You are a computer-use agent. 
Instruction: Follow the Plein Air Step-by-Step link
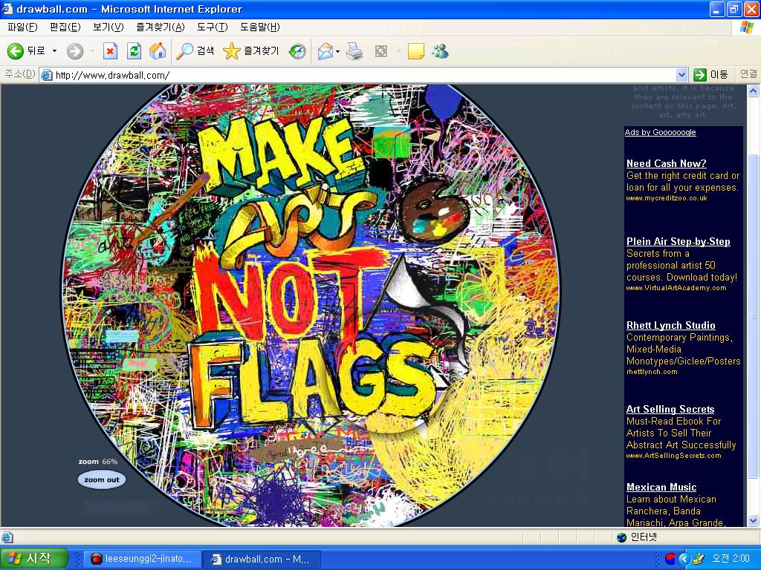[x=678, y=241]
